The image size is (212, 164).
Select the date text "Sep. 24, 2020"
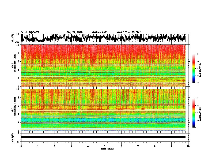pyautogui.click(x=75, y=32)
